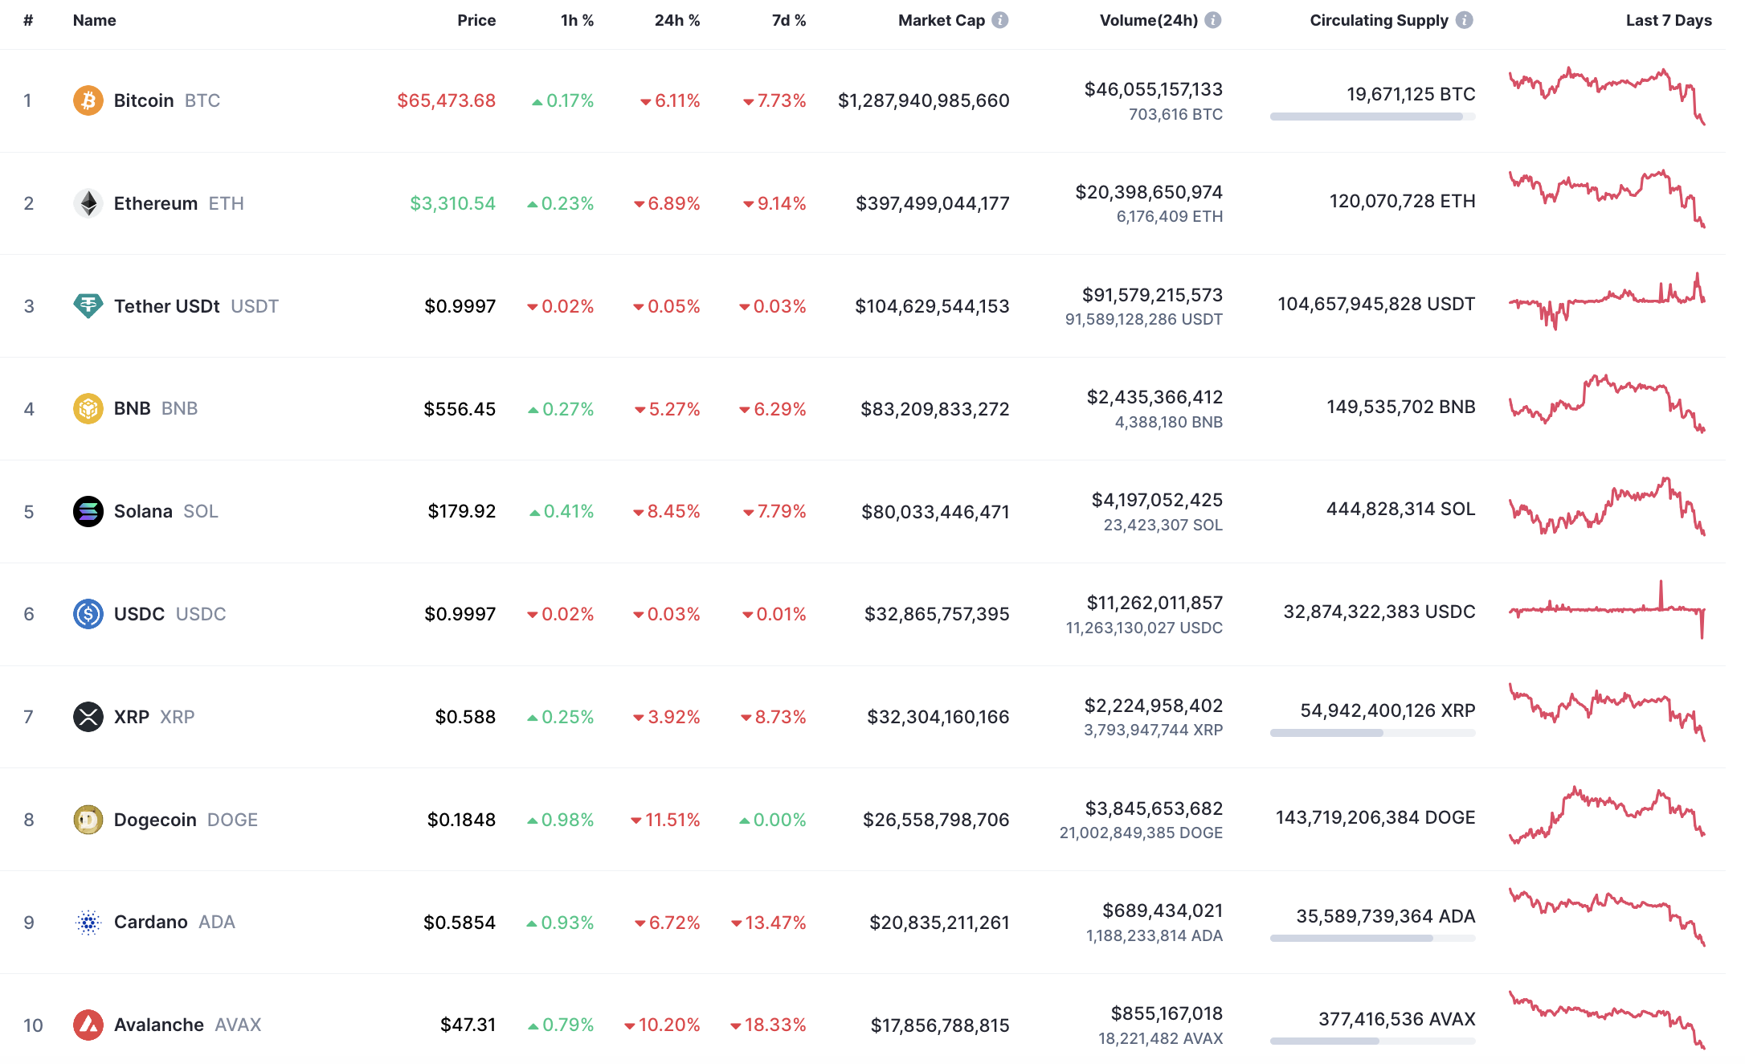Open Ethereum's last 7 days chart

[1607, 199]
